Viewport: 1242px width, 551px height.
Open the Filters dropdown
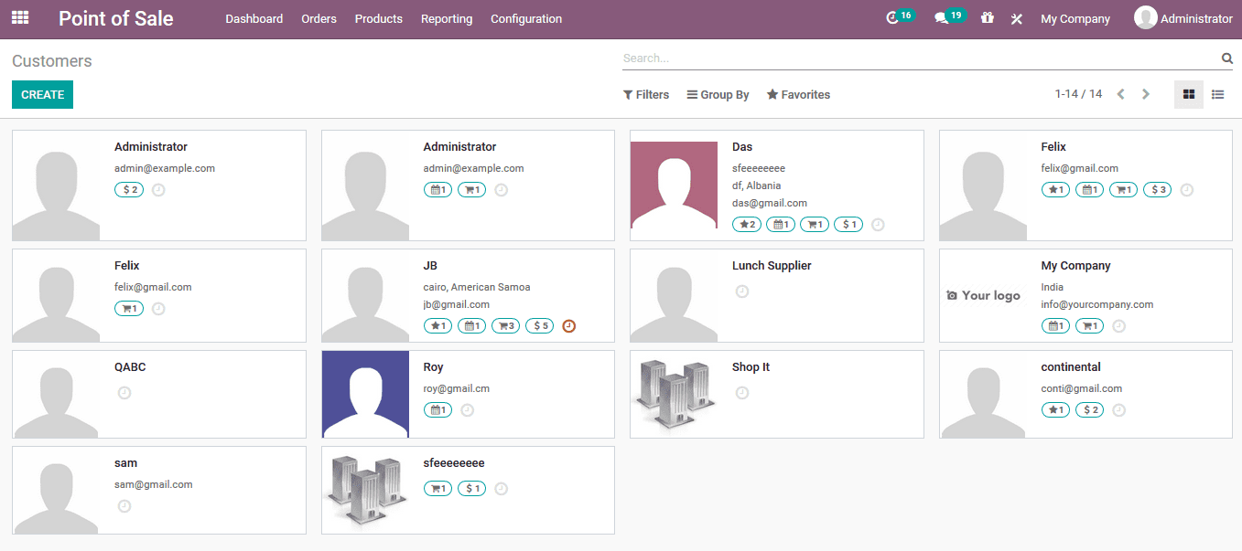coord(646,93)
